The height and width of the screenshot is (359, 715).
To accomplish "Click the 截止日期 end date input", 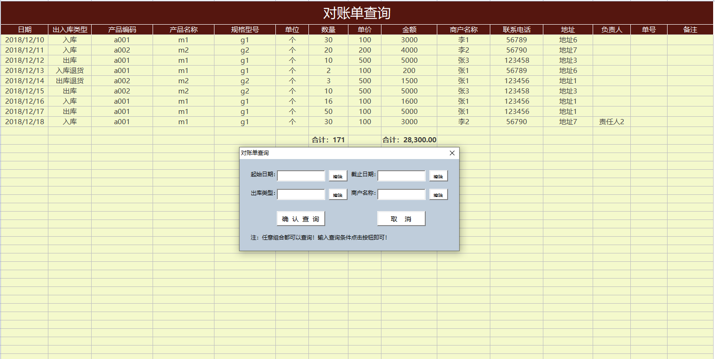I will [401, 176].
